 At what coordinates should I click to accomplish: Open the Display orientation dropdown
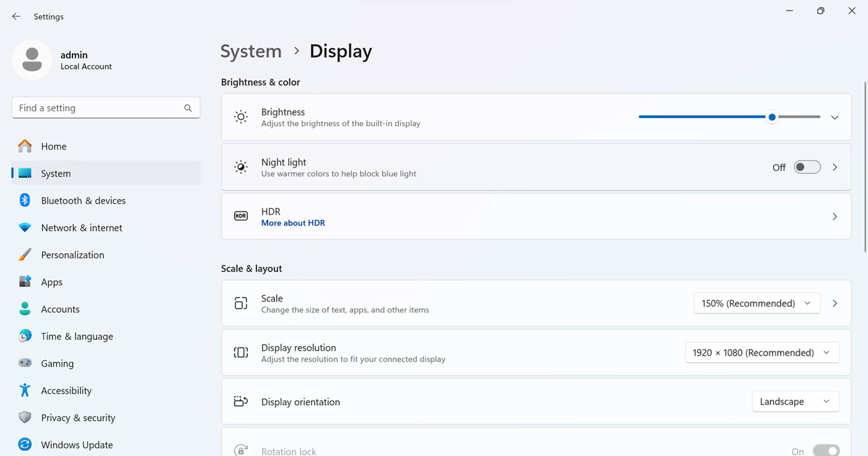pyautogui.click(x=795, y=402)
